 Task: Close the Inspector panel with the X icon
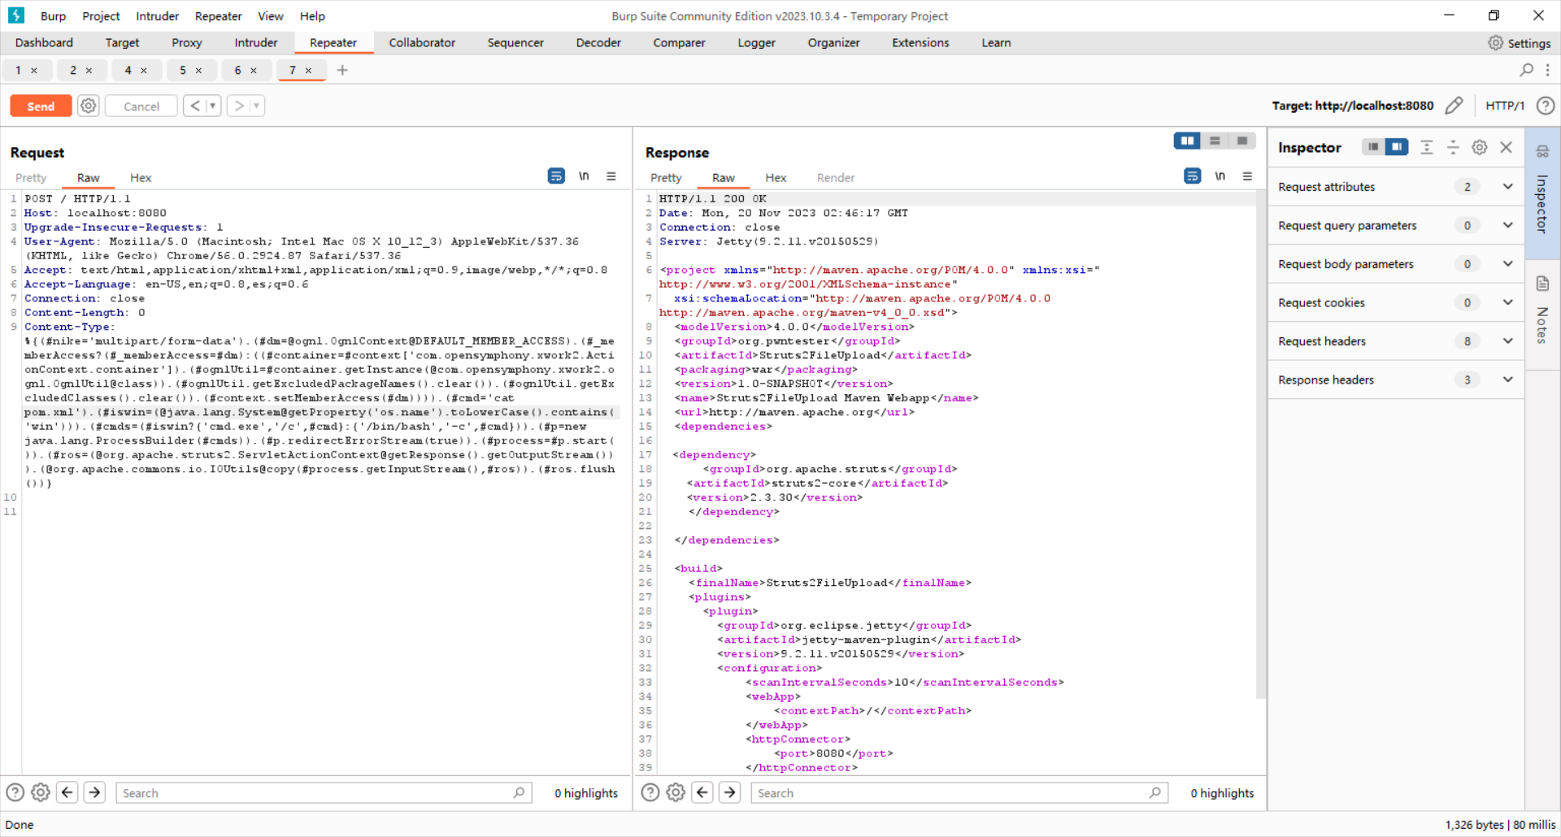[x=1507, y=147]
